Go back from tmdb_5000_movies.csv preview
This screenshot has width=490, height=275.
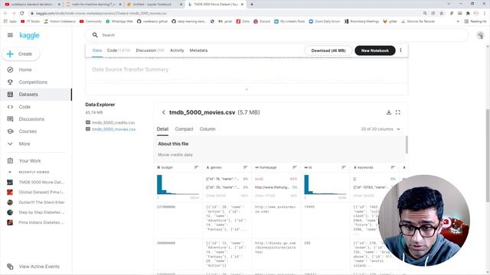pyautogui.click(x=163, y=112)
